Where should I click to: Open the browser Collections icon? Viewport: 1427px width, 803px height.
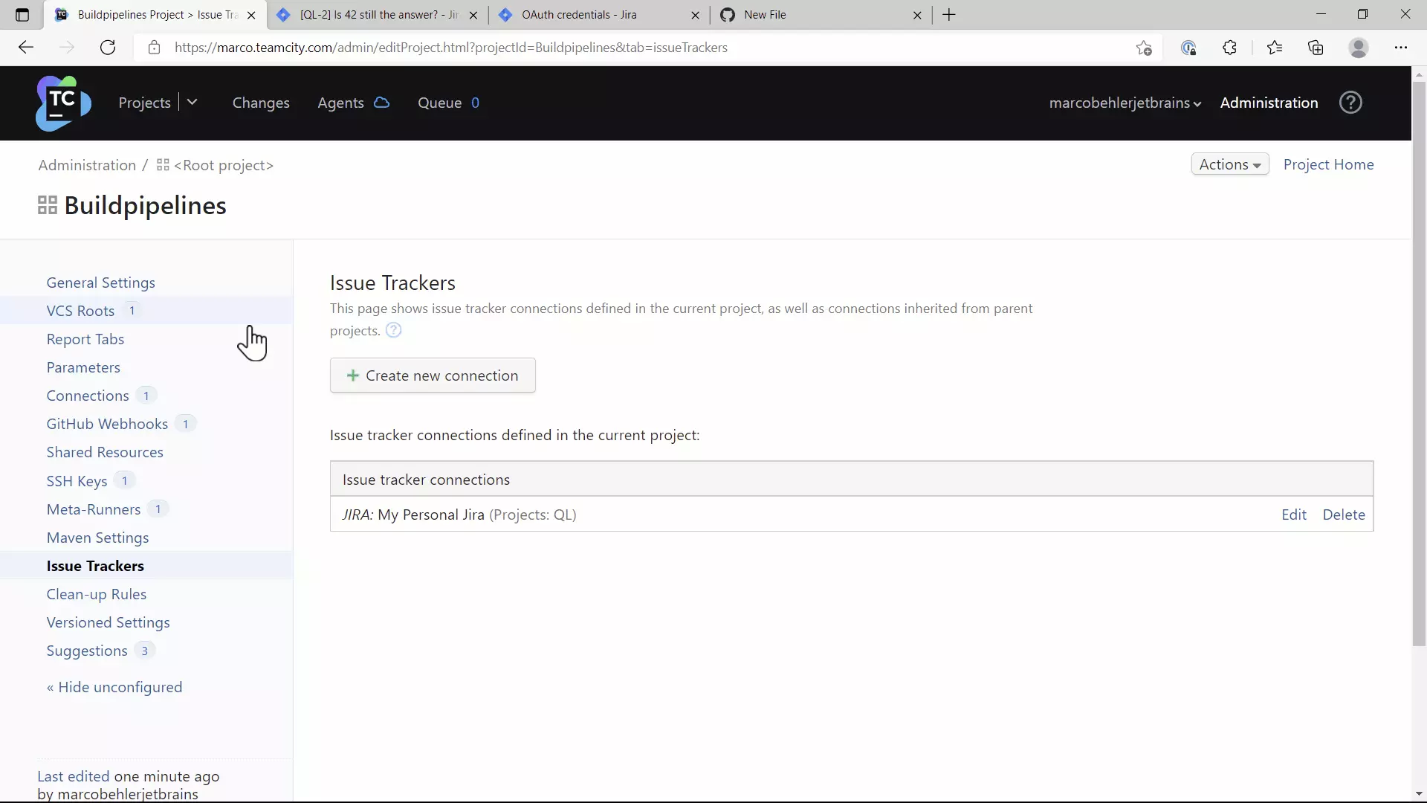1316,48
